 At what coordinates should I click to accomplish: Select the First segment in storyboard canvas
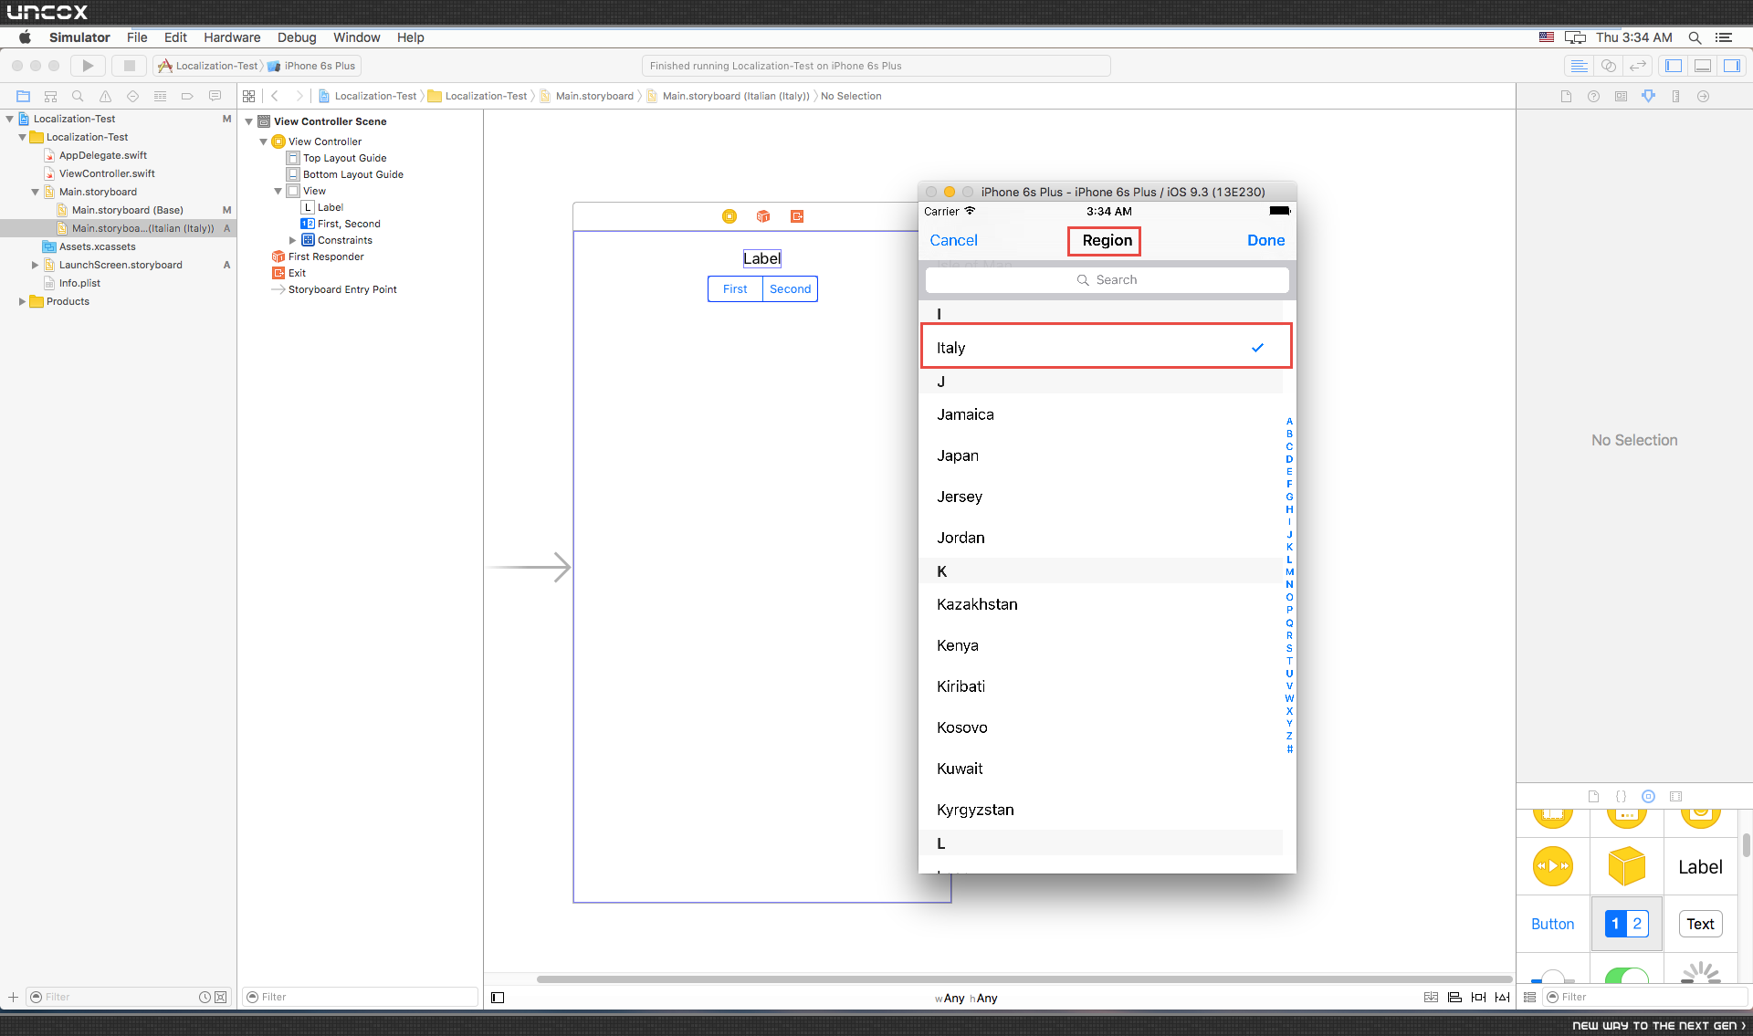pos(735,289)
